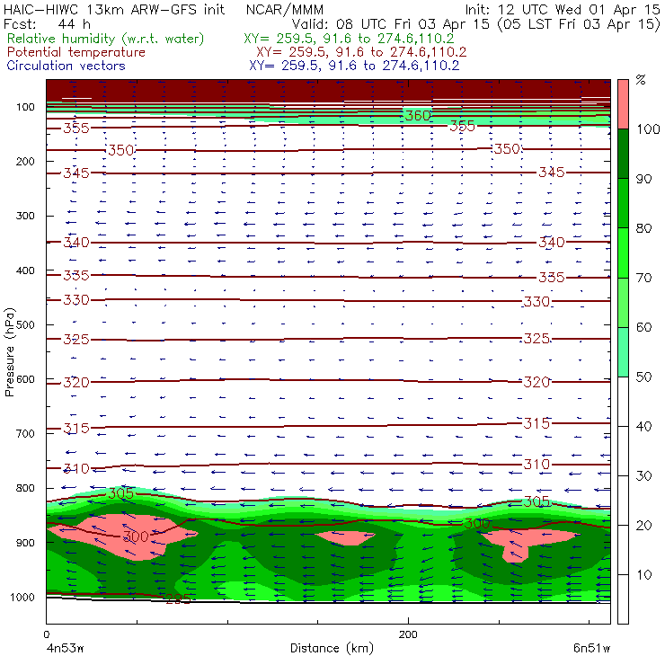This screenshot has width=665, height=665.
Task: Click the "300" pressure axis tick label
Action: tap(25, 216)
